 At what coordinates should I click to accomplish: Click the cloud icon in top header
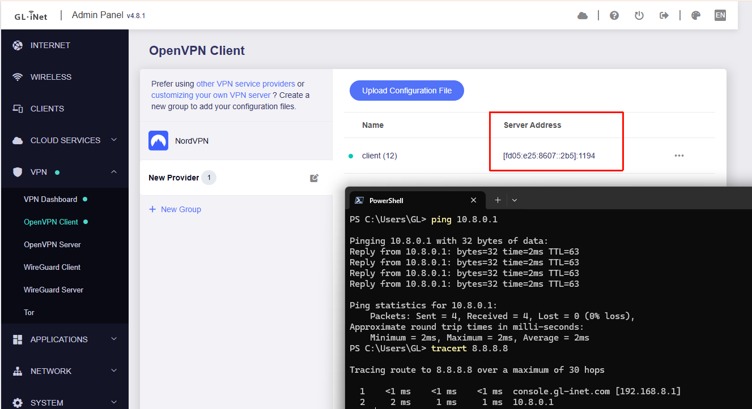[x=583, y=16]
